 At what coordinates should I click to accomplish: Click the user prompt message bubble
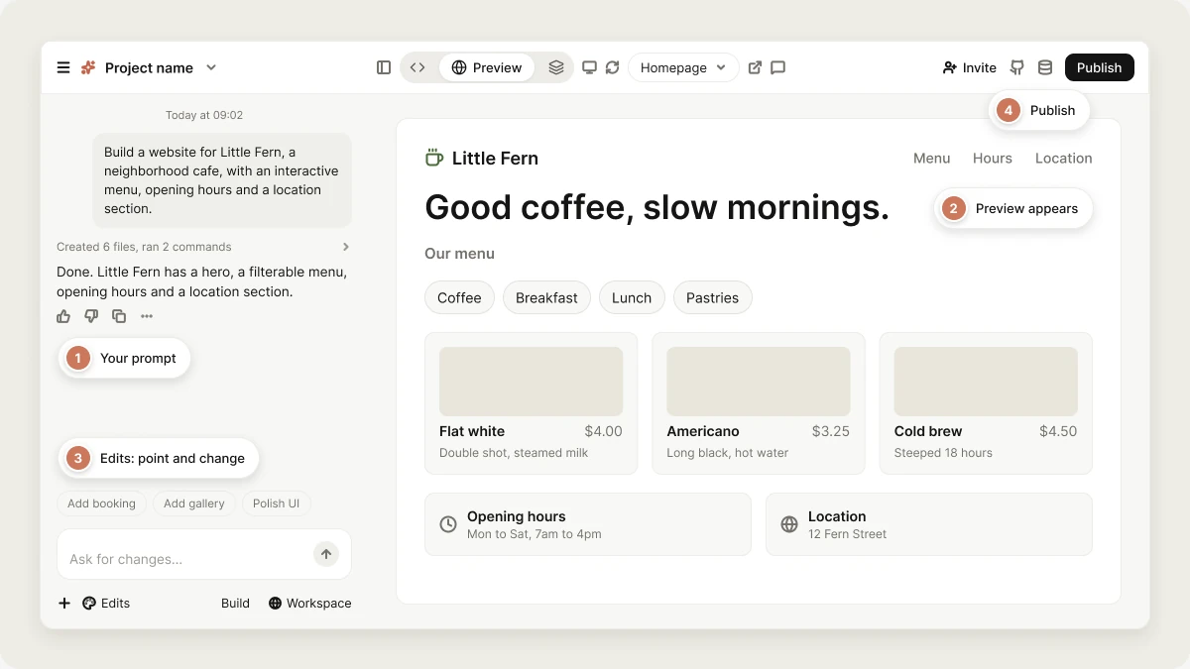tap(222, 180)
